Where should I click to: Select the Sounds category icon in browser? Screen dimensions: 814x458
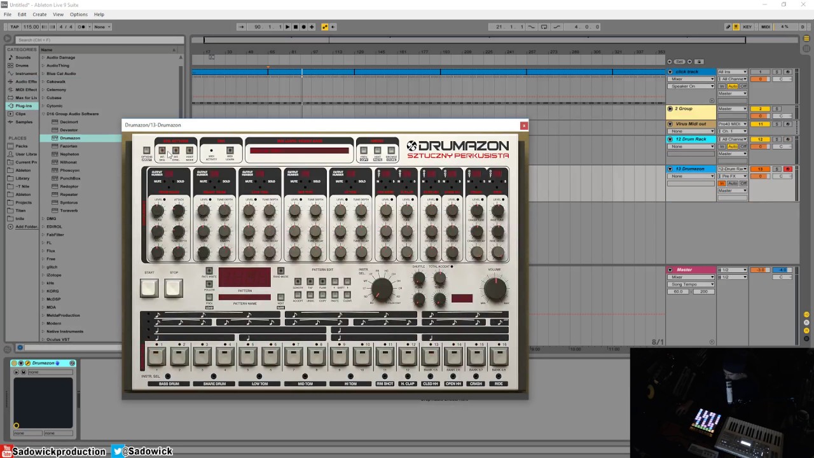point(10,57)
